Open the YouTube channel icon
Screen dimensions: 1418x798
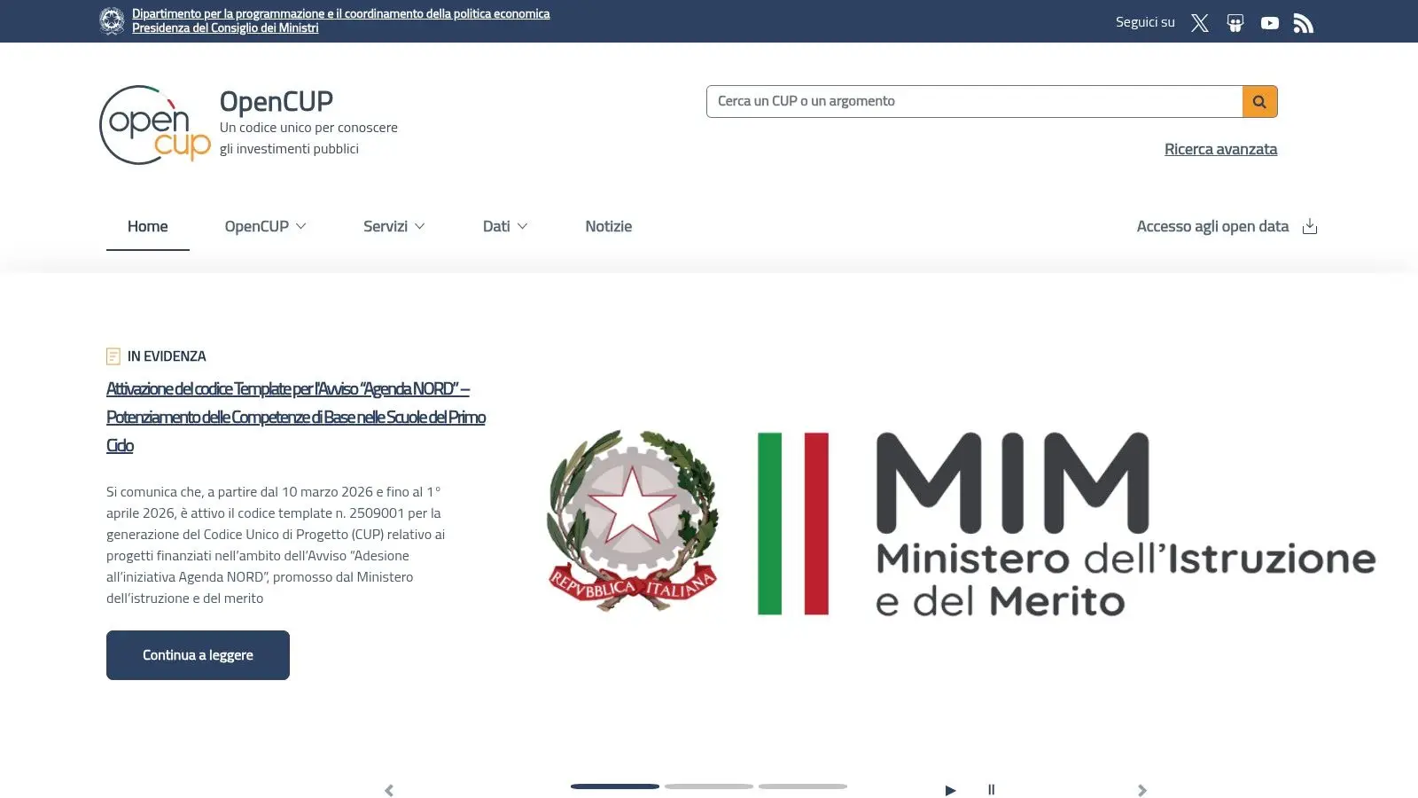click(1270, 22)
